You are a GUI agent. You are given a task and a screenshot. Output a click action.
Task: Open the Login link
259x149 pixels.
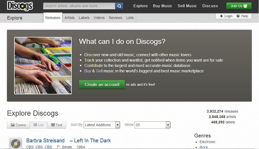[226, 16]
